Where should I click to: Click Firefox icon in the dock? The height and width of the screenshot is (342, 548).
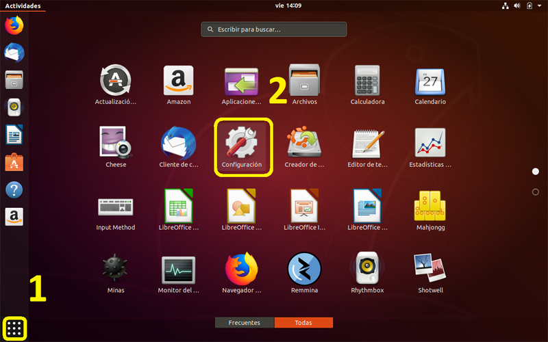(x=14, y=25)
